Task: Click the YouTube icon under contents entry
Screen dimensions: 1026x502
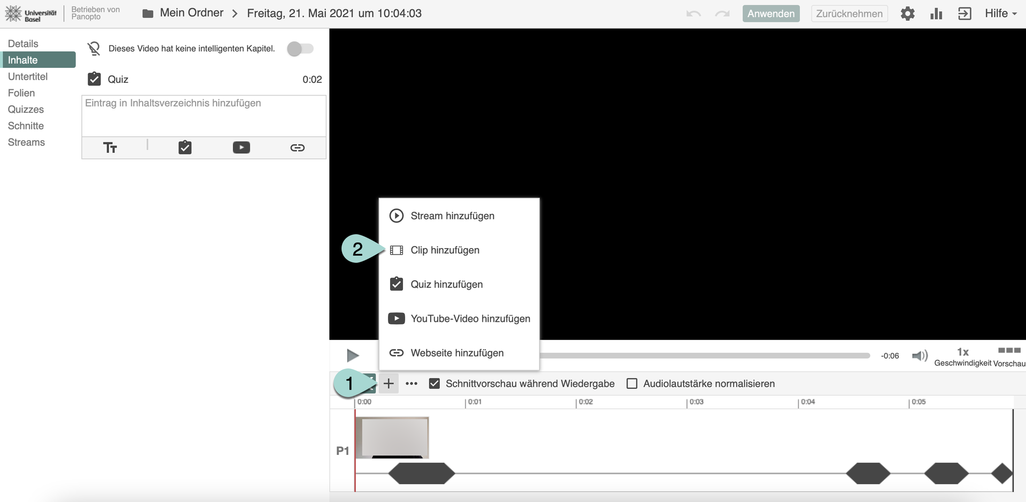Action: [x=241, y=148]
